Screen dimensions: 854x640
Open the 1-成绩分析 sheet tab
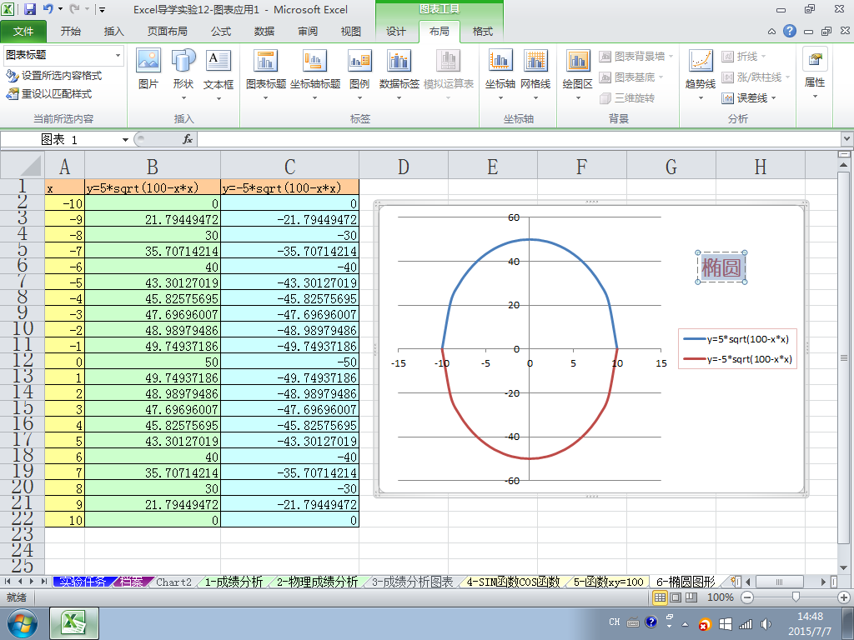(x=234, y=582)
